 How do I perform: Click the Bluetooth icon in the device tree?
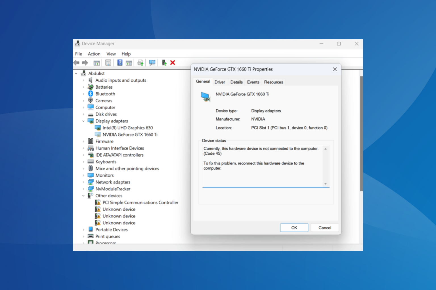click(x=91, y=94)
